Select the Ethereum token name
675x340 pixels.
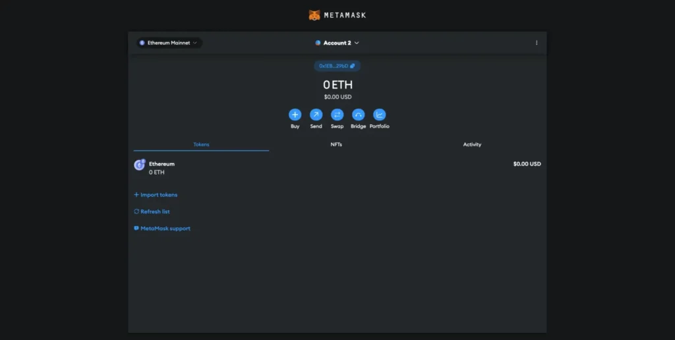(162, 164)
